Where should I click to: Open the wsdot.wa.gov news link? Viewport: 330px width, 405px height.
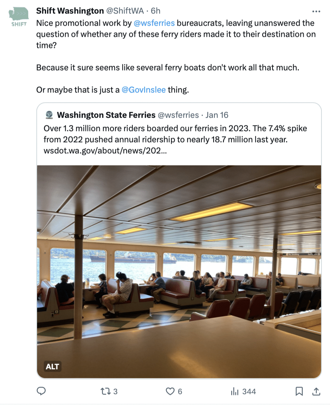click(x=105, y=150)
